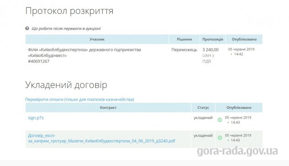Click date '05 червня 2019' 14:42
This screenshot has width=289, height=166.
[x=241, y=52]
